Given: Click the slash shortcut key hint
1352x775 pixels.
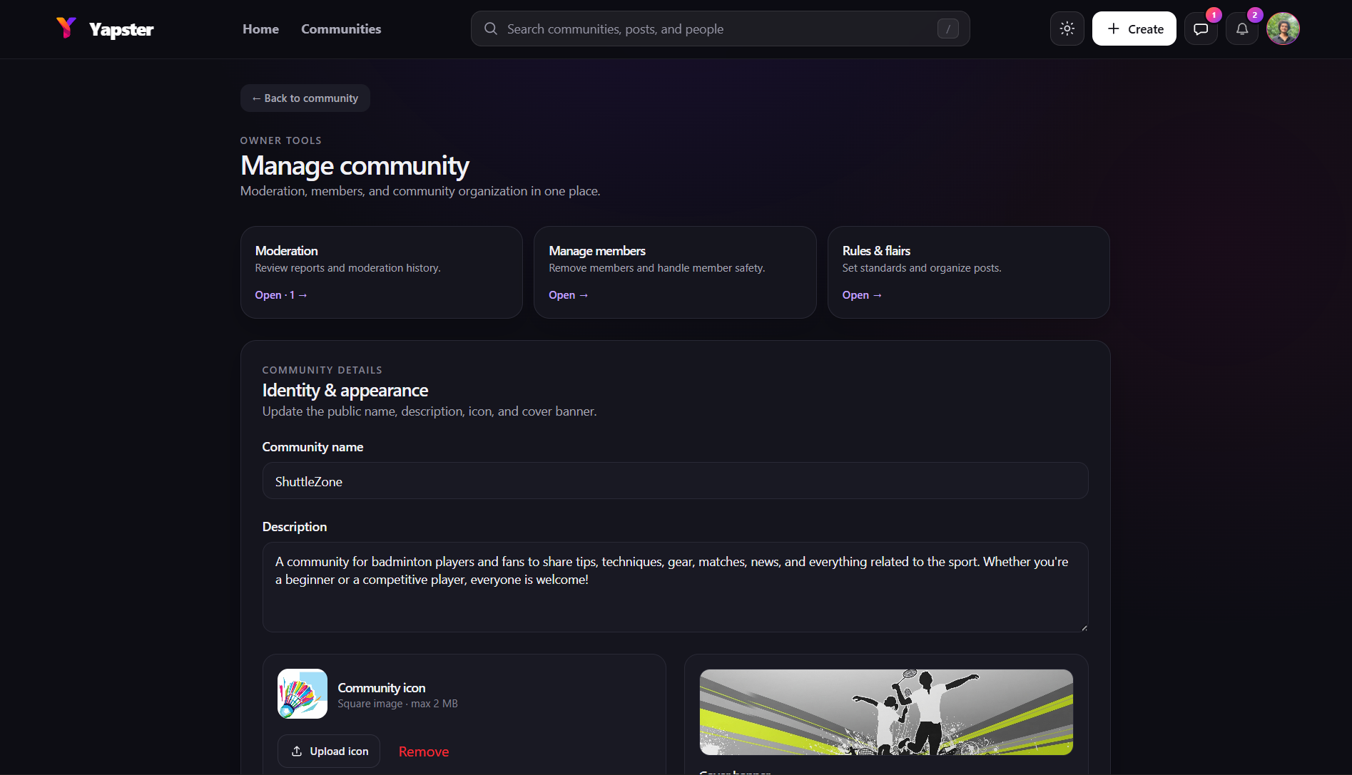Looking at the screenshot, I should coord(947,29).
